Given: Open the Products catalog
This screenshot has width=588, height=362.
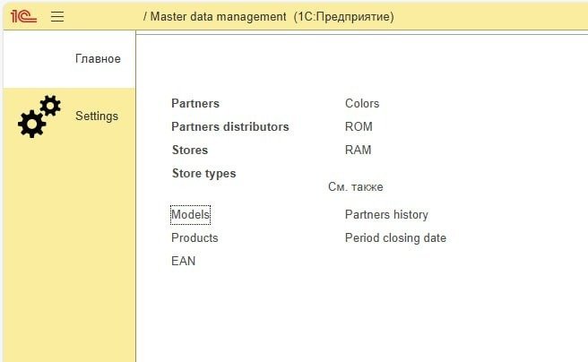Looking at the screenshot, I should [x=195, y=238].
